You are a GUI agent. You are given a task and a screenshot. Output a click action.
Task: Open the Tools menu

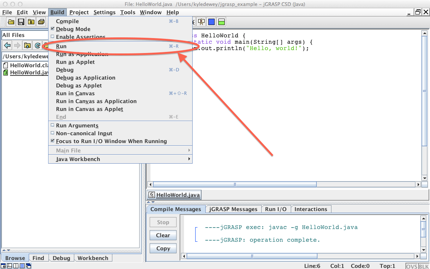click(x=128, y=12)
